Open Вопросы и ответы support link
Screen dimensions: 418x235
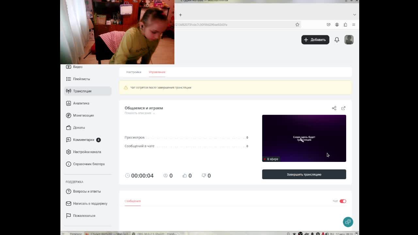(x=88, y=191)
